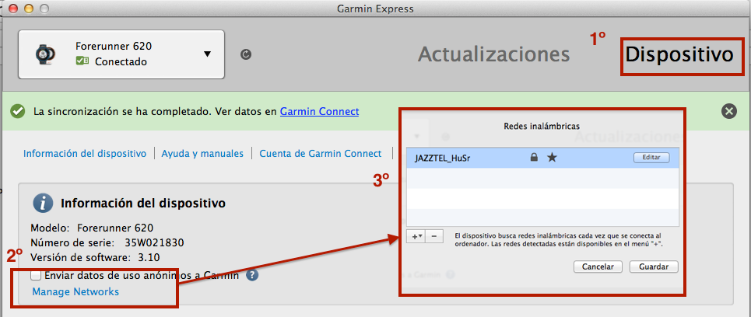Open Información del dispositivo section link
This screenshot has width=751, height=317.
click(85, 154)
